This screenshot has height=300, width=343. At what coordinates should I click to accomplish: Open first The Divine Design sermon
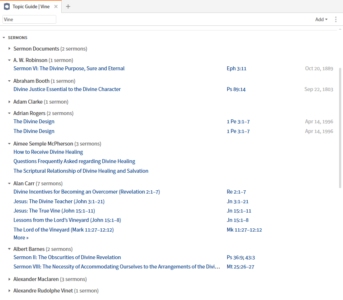(x=34, y=122)
